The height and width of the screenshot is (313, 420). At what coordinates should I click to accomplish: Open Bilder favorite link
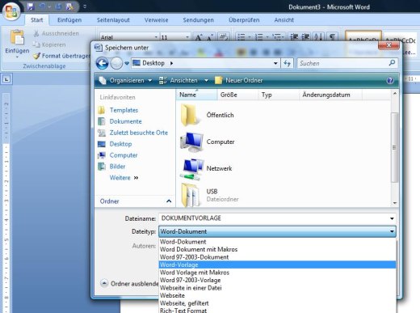click(x=117, y=167)
